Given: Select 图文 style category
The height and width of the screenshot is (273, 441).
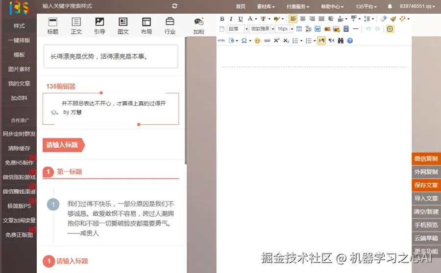Looking at the screenshot, I should click(x=123, y=26).
